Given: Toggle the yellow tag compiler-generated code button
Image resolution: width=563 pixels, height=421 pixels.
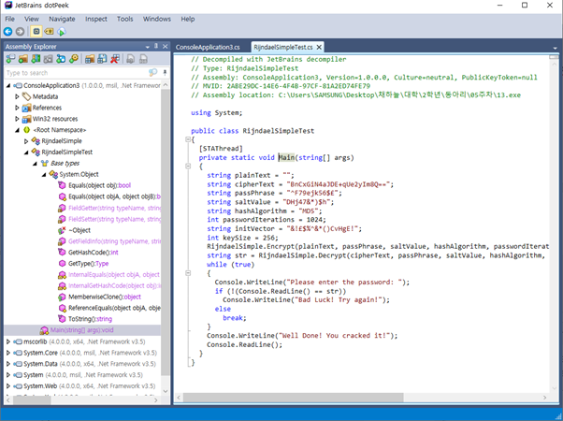Looking at the screenshot, I should pos(49,32).
